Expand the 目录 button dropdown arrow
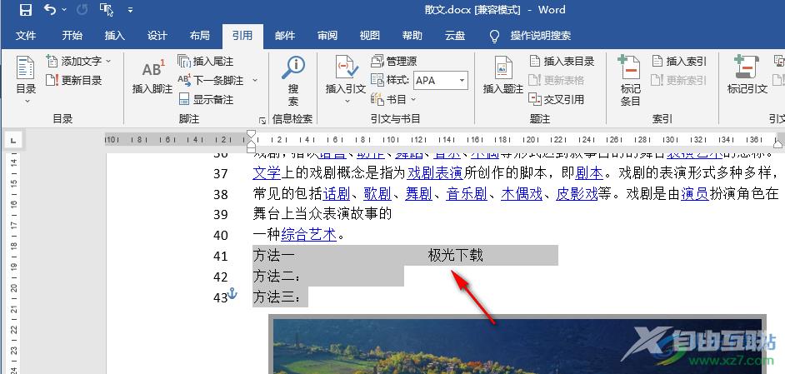 tap(27, 101)
